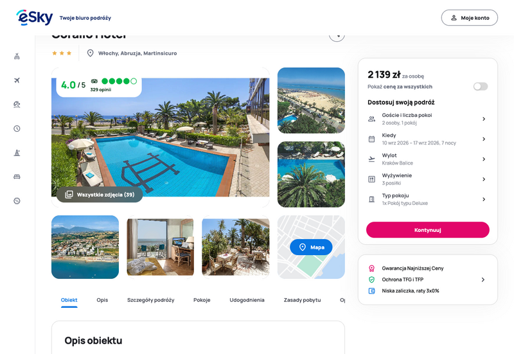The image size is (514, 354).
Task: Open the coastal town aerial thumbnail
Action: (85, 247)
